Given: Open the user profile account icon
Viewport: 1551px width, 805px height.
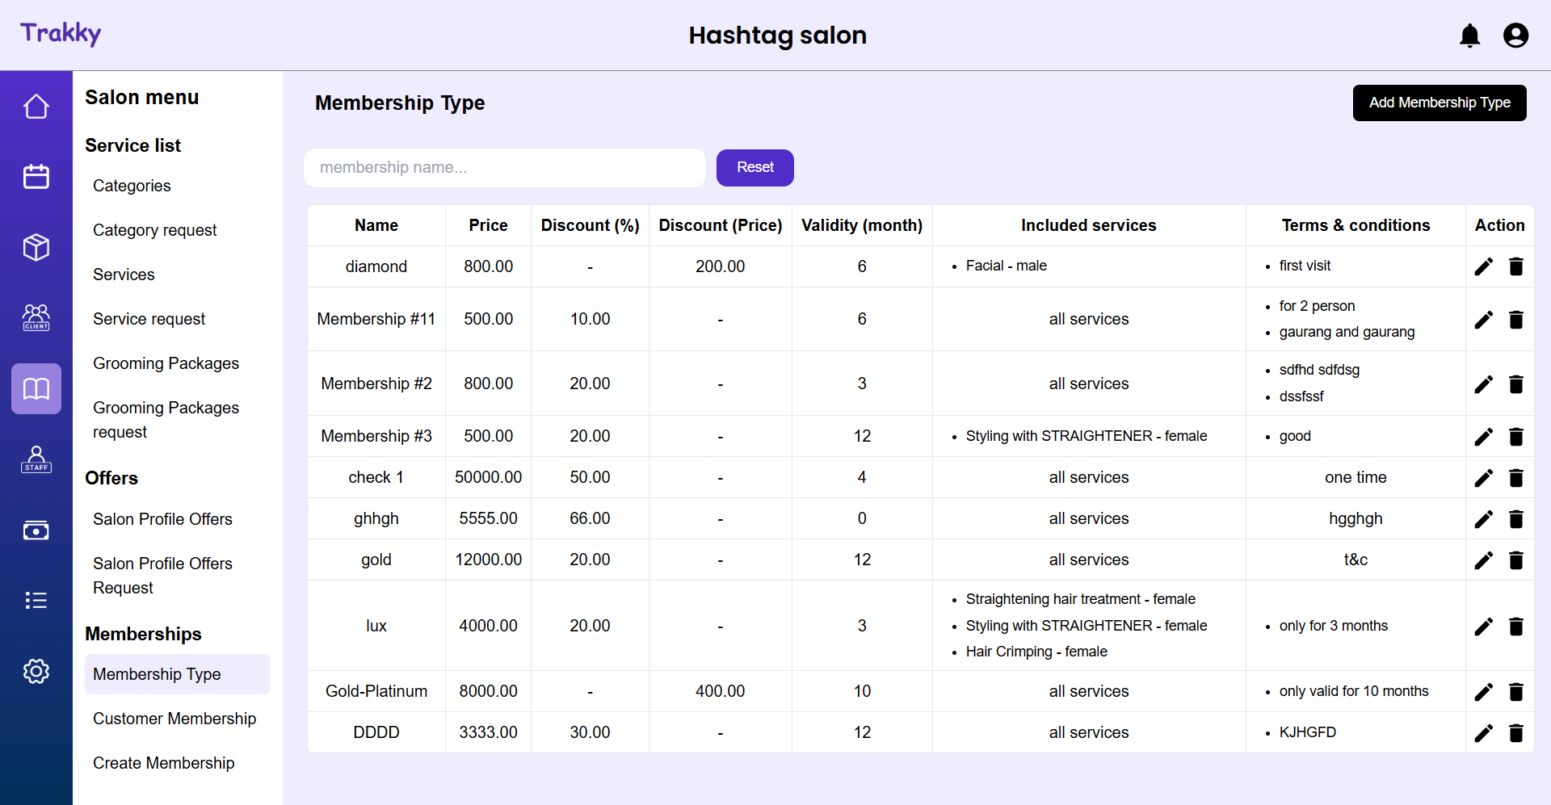Looking at the screenshot, I should click(1515, 36).
